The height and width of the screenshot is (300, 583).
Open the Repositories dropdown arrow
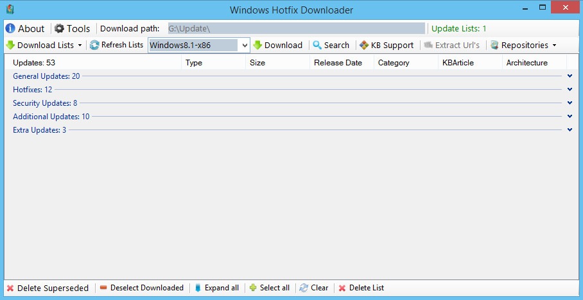[554, 46]
